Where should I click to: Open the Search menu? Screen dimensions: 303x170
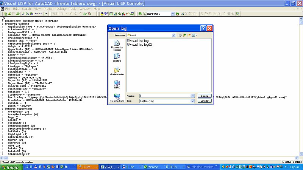pos(26,9)
